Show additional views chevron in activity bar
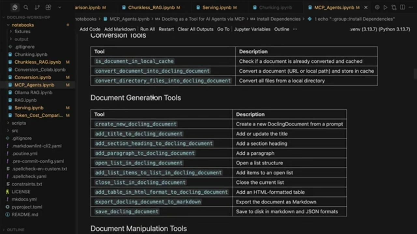This screenshot has height=234, width=417. (x=59, y=7)
